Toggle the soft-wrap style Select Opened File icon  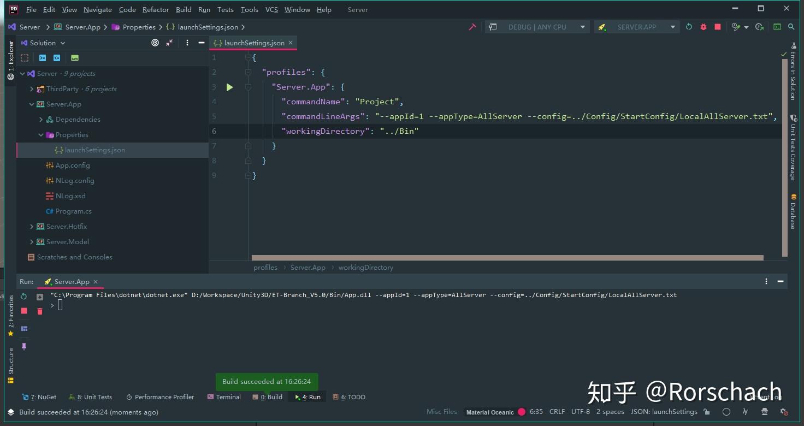click(155, 43)
